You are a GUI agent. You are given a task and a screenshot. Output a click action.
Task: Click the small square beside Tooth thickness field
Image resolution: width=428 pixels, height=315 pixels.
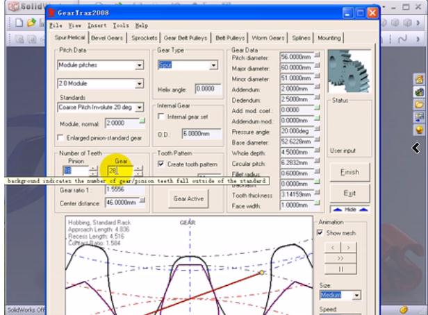pyautogui.click(x=317, y=192)
